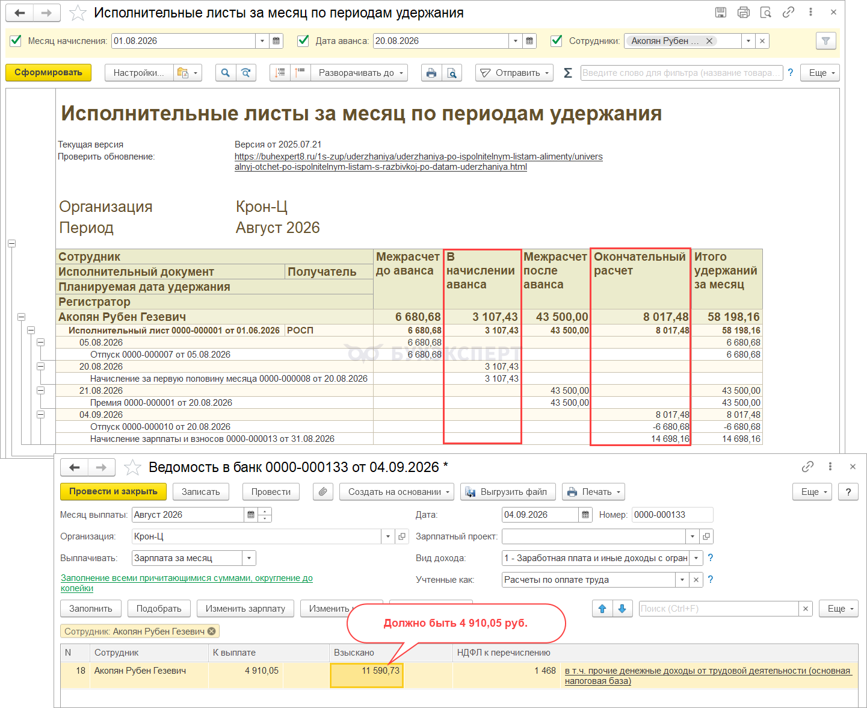Viewport: 867px width, 708px height.
Task: Select the Взыскано cell 11 590,73
Action: (x=366, y=675)
